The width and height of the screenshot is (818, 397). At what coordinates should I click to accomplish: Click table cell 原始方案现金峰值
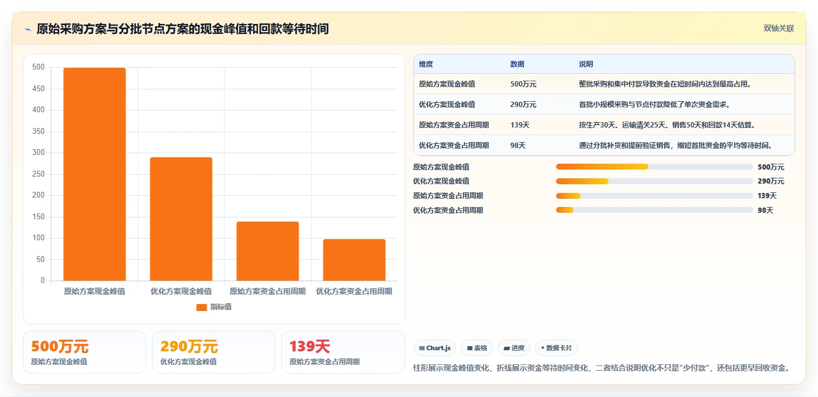tap(447, 84)
